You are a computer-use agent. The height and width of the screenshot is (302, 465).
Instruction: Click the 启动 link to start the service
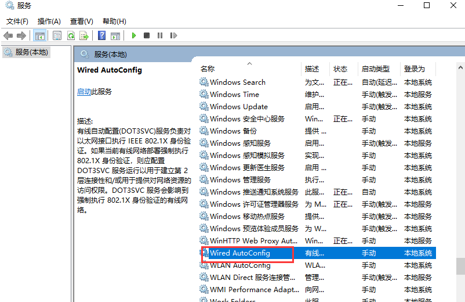84,91
